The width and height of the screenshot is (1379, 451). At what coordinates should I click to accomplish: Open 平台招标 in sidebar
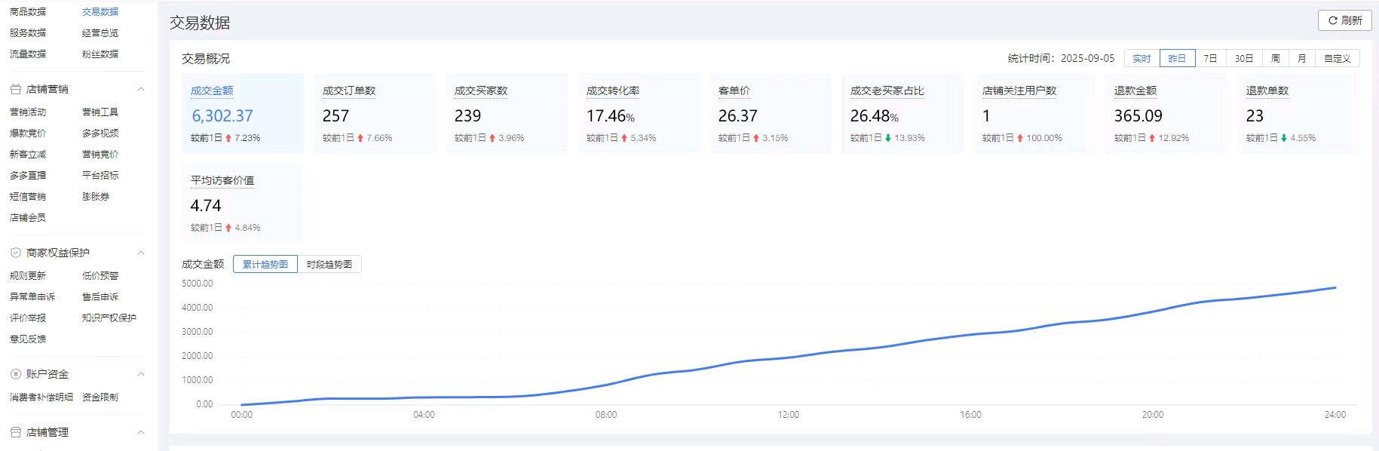[100, 175]
